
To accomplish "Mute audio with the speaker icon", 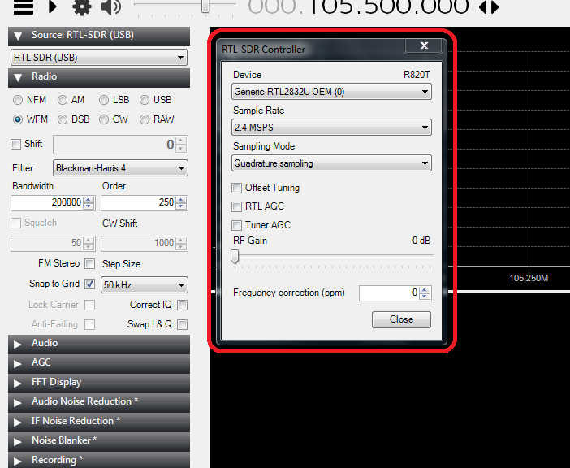I will coord(111,6).
